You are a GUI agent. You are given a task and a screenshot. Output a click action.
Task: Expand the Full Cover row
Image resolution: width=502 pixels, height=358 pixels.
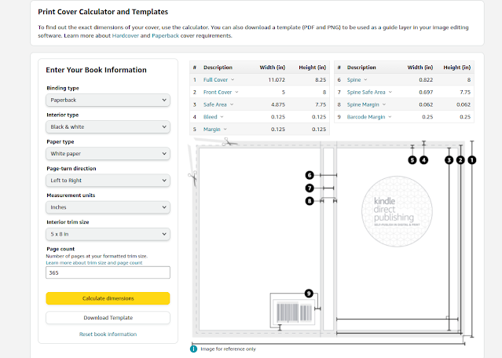tap(218, 79)
